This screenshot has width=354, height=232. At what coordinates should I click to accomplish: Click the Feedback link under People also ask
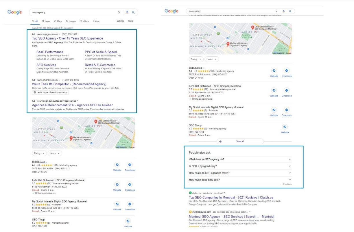point(287,184)
